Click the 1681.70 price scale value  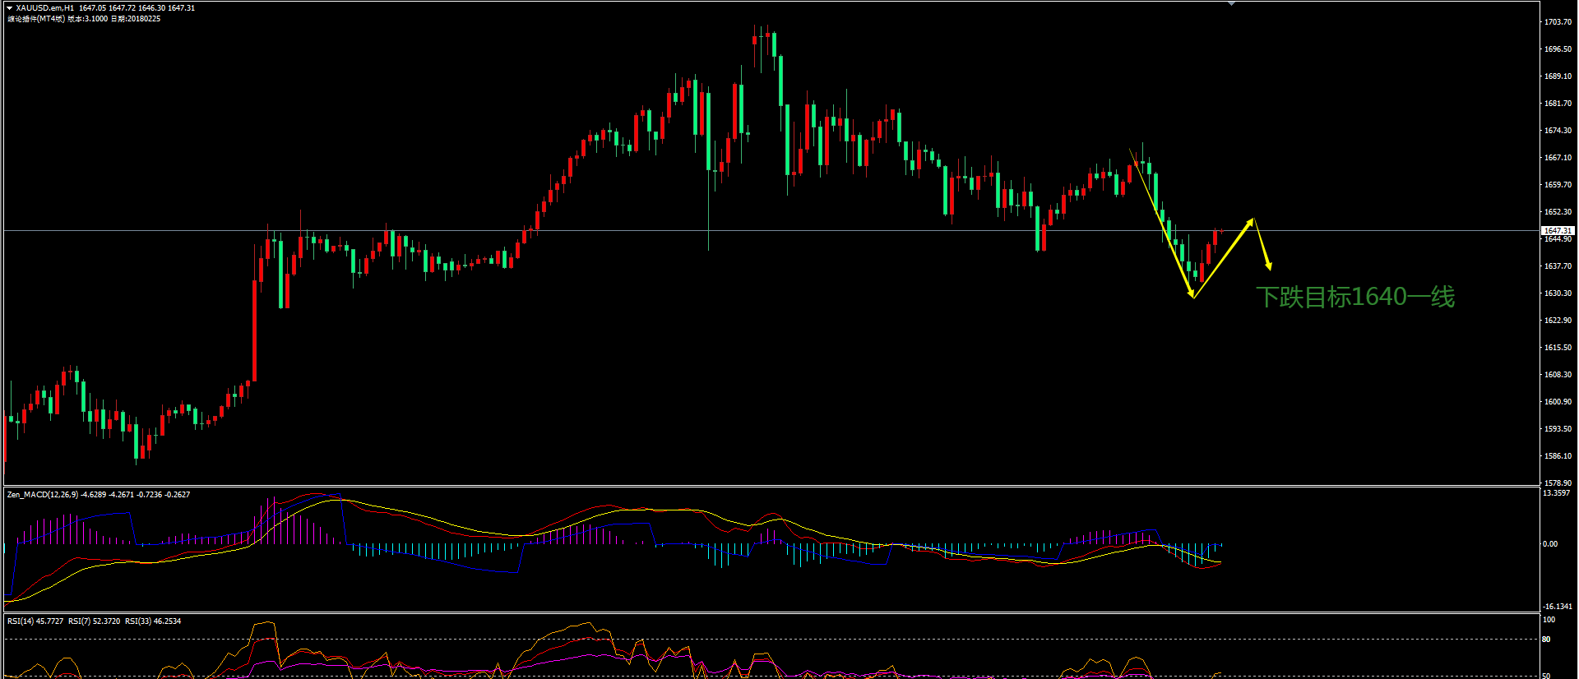tap(1558, 104)
